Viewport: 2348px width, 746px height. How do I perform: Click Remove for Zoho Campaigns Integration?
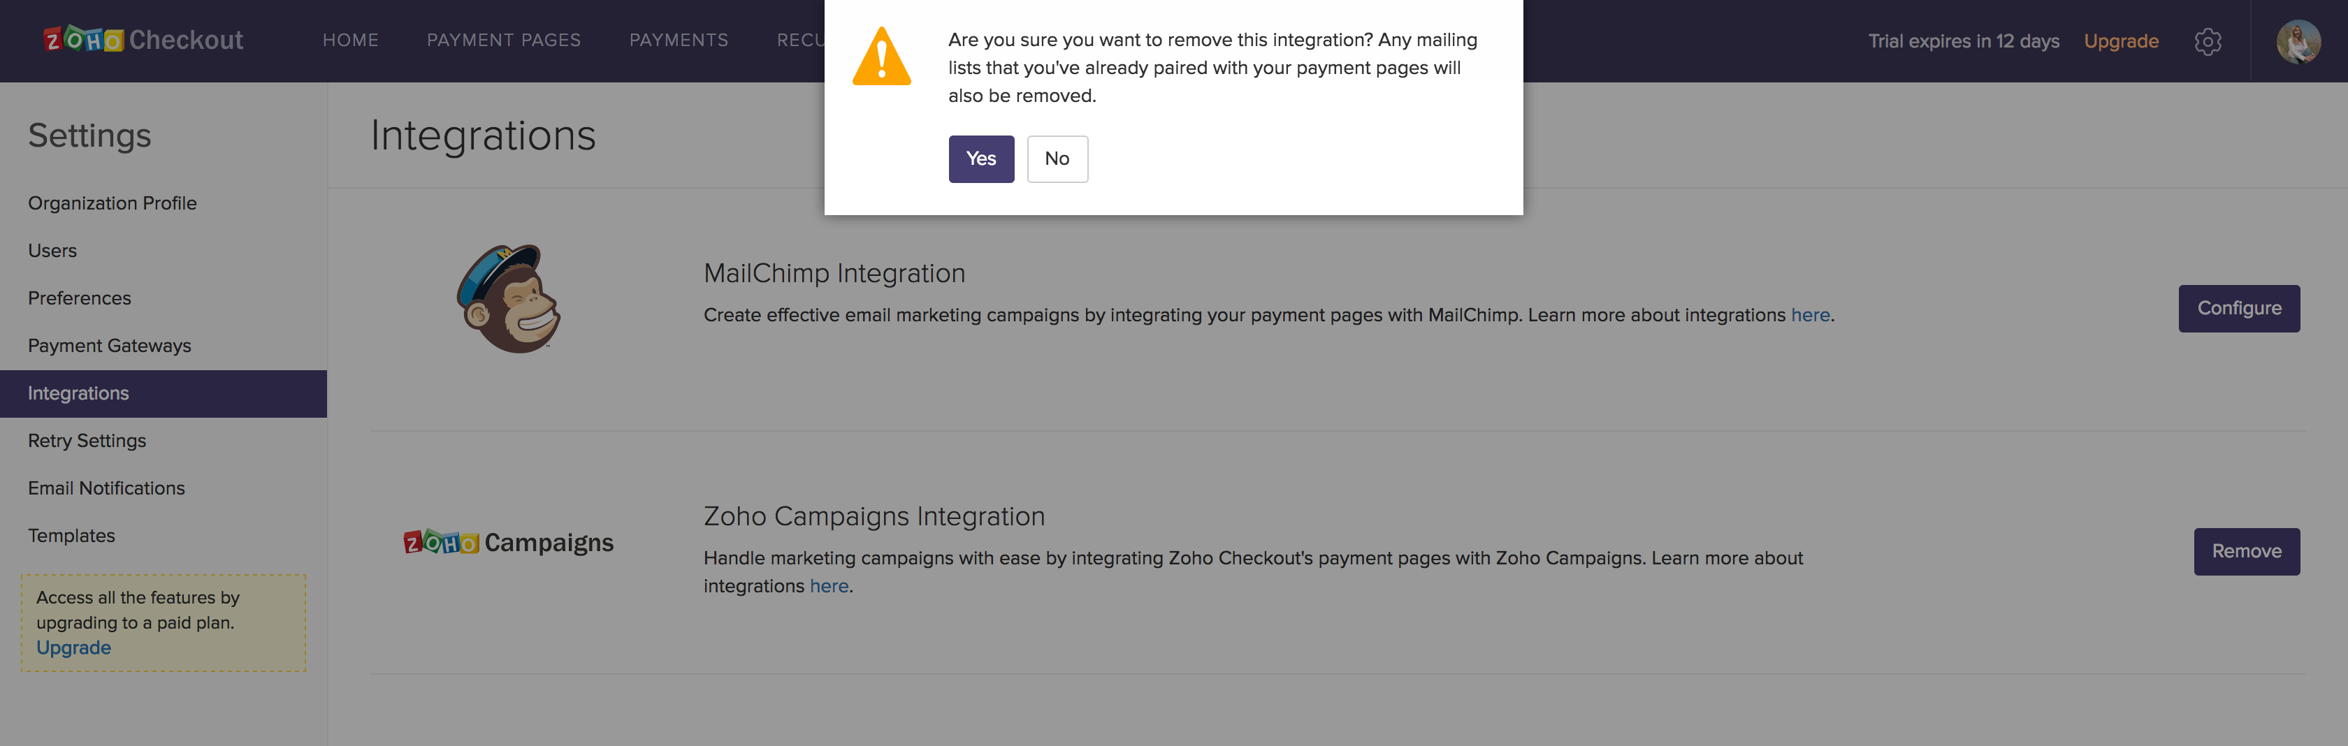pyautogui.click(x=2246, y=551)
